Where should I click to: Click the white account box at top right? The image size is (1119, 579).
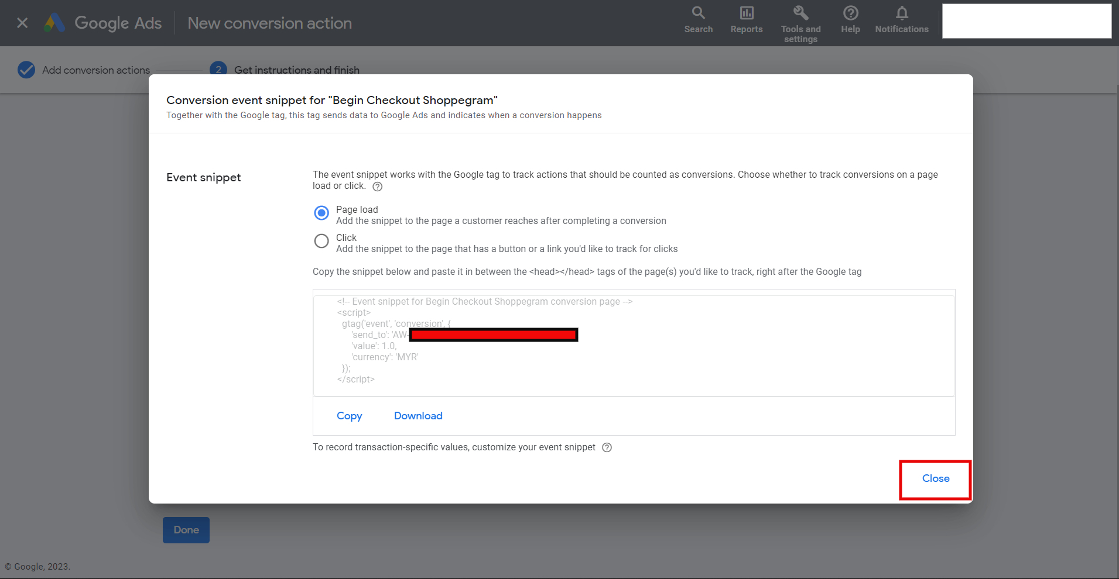click(x=1026, y=21)
